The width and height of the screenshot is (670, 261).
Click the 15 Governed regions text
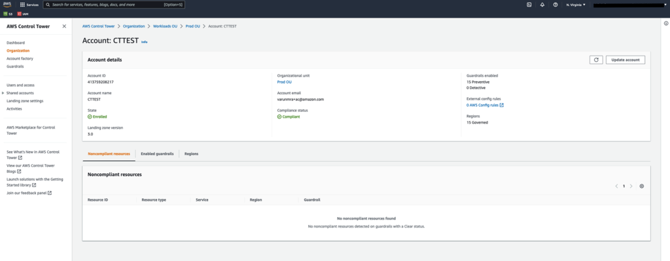point(477,122)
